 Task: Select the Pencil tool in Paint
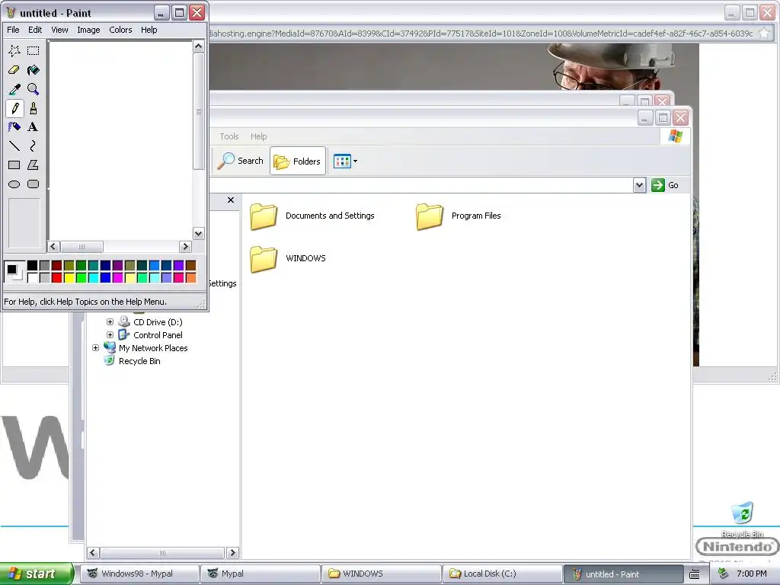click(14, 108)
